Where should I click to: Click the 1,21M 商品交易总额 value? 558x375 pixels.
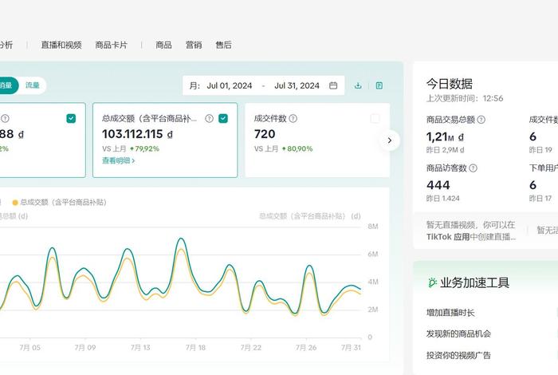coord(445,136)
